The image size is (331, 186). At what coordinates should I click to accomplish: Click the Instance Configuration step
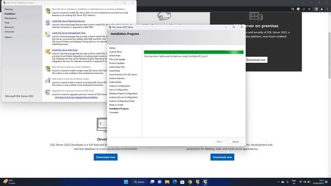(x=119, y=86)
